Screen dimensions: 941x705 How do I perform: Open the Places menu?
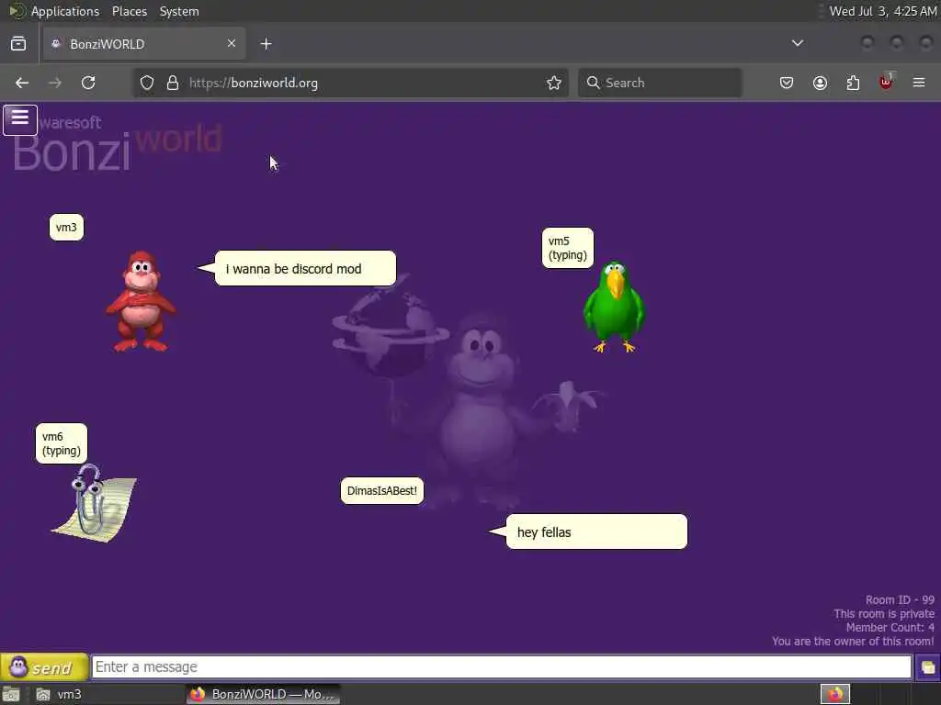click(130, 11)
